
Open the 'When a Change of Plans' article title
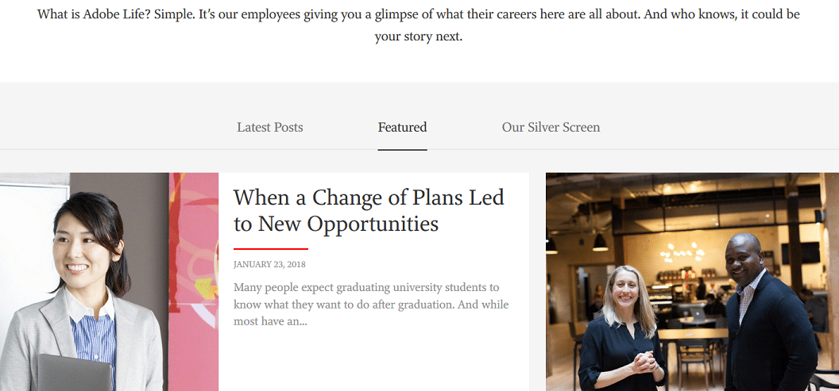tap(368, 210)
